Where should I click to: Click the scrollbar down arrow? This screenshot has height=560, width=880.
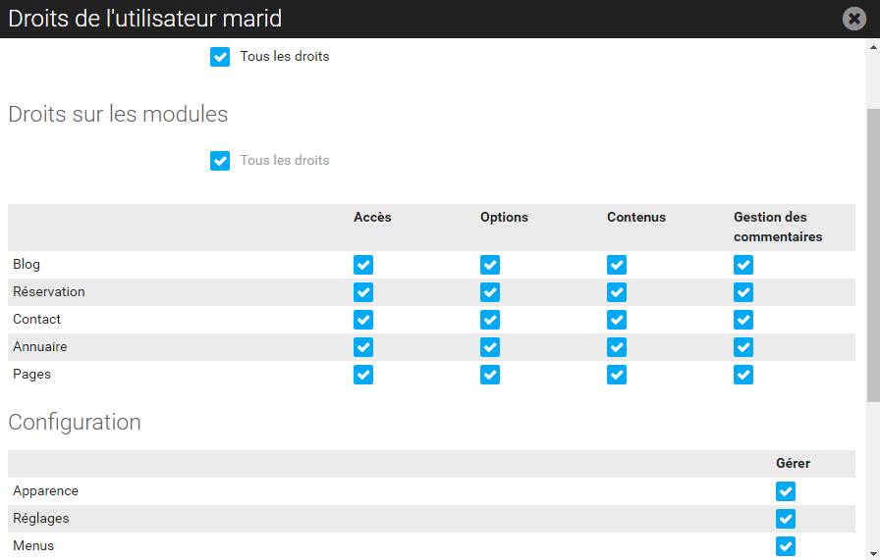873,554
